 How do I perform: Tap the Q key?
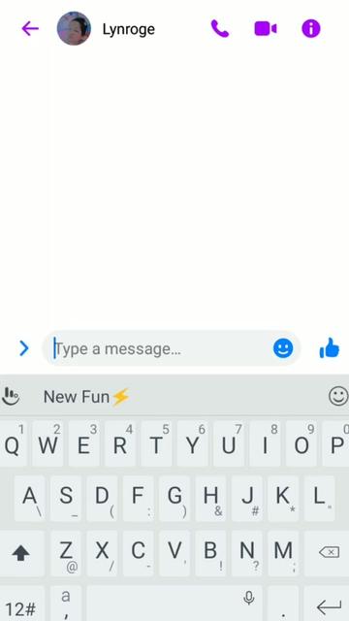(12, 444)
